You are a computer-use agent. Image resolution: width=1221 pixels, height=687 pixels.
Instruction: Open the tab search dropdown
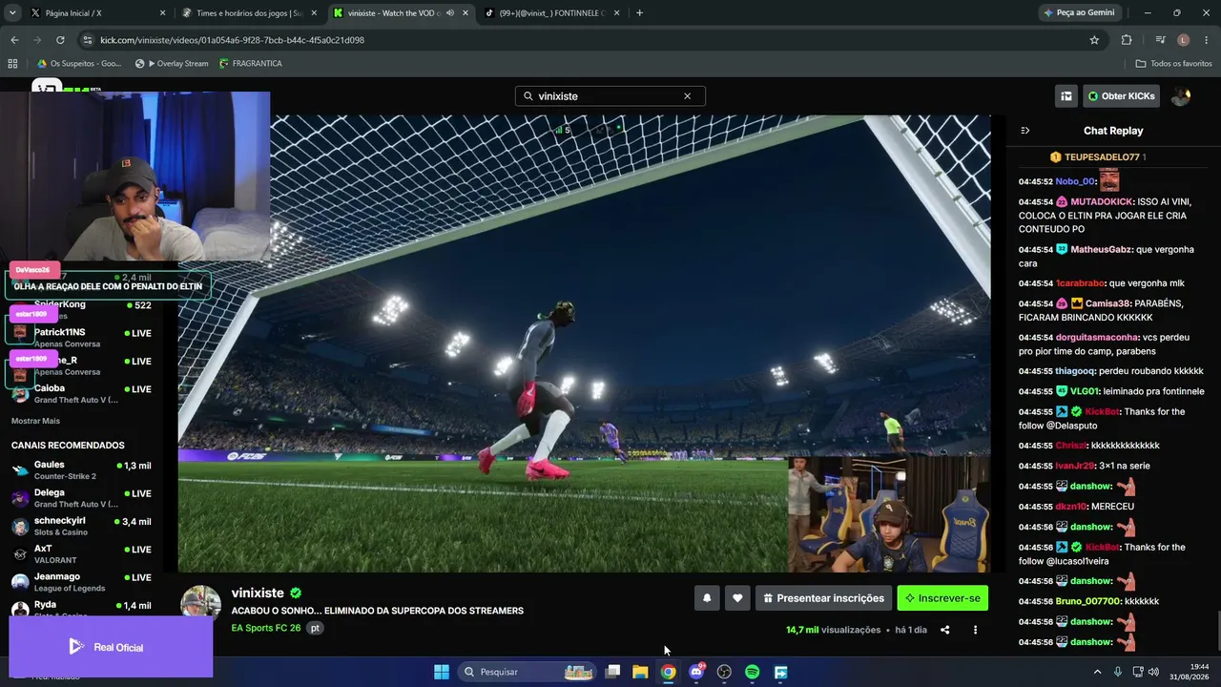coord(12,13)
